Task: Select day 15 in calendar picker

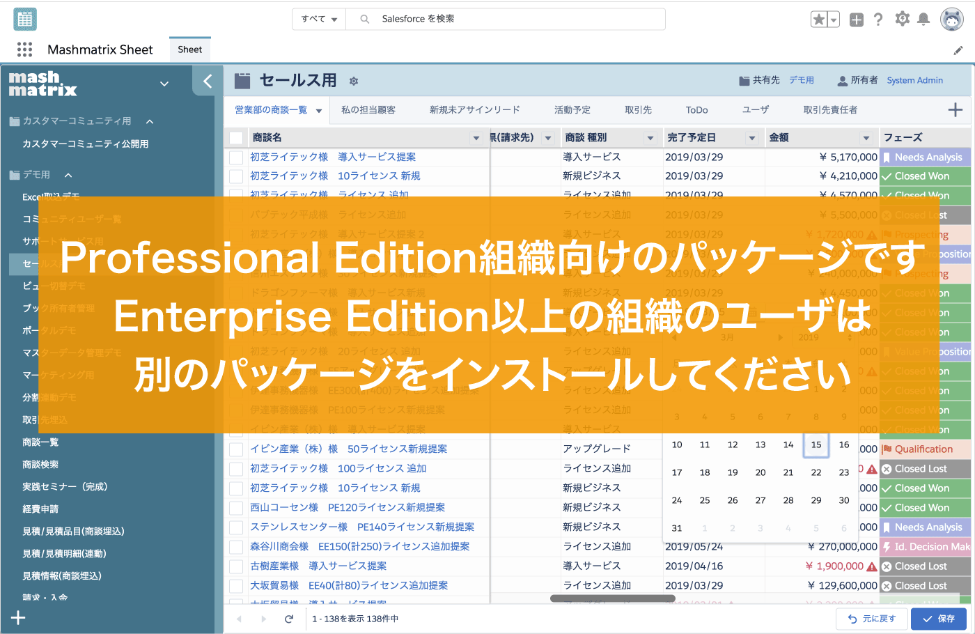Action: [x=816, y=444]
